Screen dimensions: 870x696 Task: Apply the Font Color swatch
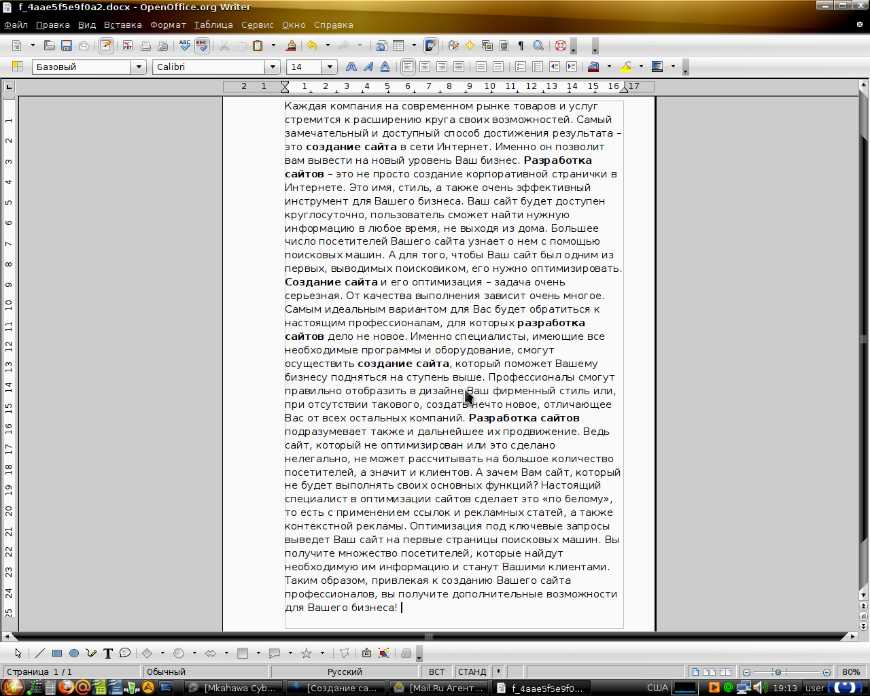pos(593,67)
